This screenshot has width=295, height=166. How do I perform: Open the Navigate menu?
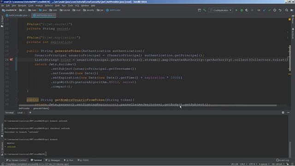click(x=22, y=6)
